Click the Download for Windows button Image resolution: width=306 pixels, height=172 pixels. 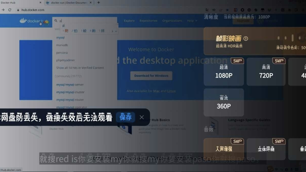coord(151,76)
